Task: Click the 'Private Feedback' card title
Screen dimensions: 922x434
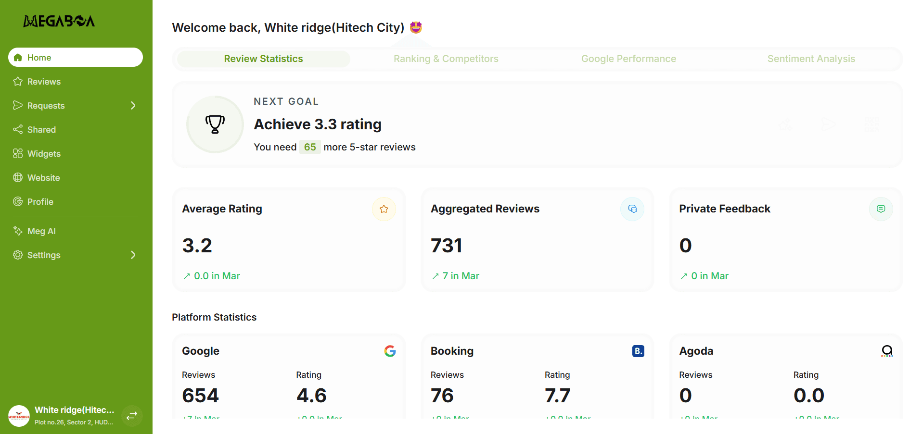Action: point(725,209)
